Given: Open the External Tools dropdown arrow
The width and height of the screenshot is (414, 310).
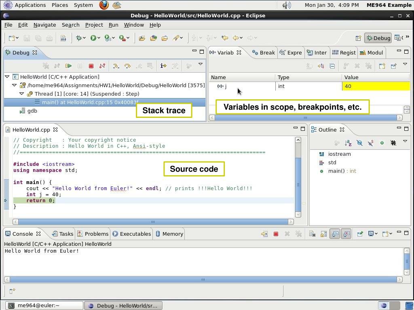Looking at the screenshot, I should click(x=128, y=38).
